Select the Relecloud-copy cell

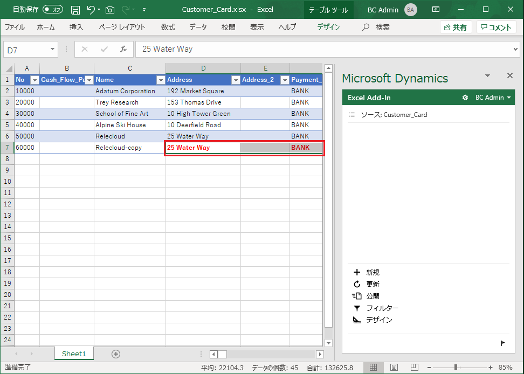coord(130,148)
